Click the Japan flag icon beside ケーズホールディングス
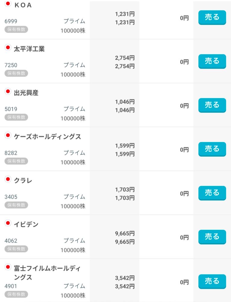Image resolution: width=231 pixels, height=302 pixels. coord(8,136)
